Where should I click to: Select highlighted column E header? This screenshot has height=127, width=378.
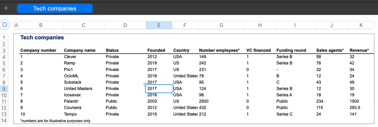159,25
